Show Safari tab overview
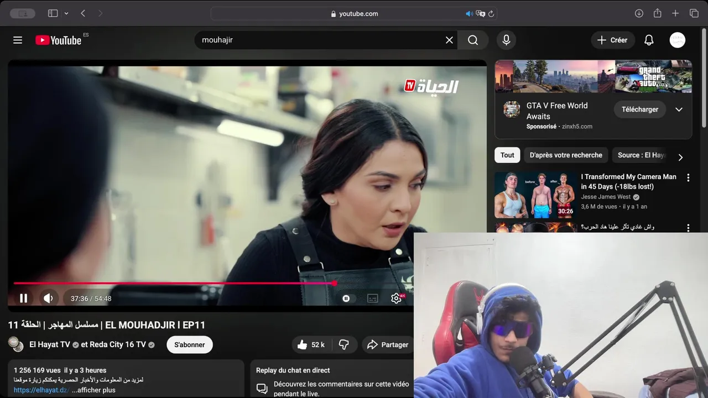This screenshot has height=398, width=708. (694, 13)
